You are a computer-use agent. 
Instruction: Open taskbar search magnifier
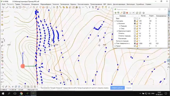[x=9, y=93]
